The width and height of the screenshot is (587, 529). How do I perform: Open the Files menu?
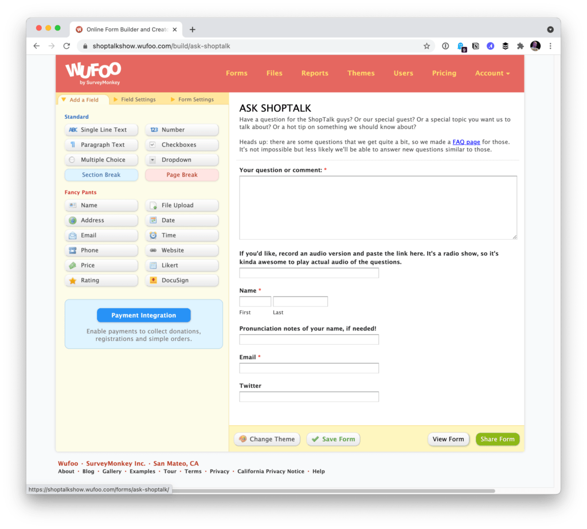point(275,73)
